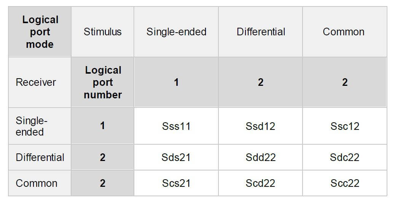The width and height of the screenshot is (395, 202).
Task: Click the Scs21 cell
Action: pyautogui.click(x=176, y=183)
